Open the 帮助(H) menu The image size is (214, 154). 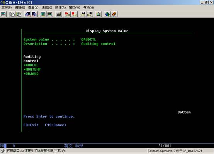[x=88, y=7]
